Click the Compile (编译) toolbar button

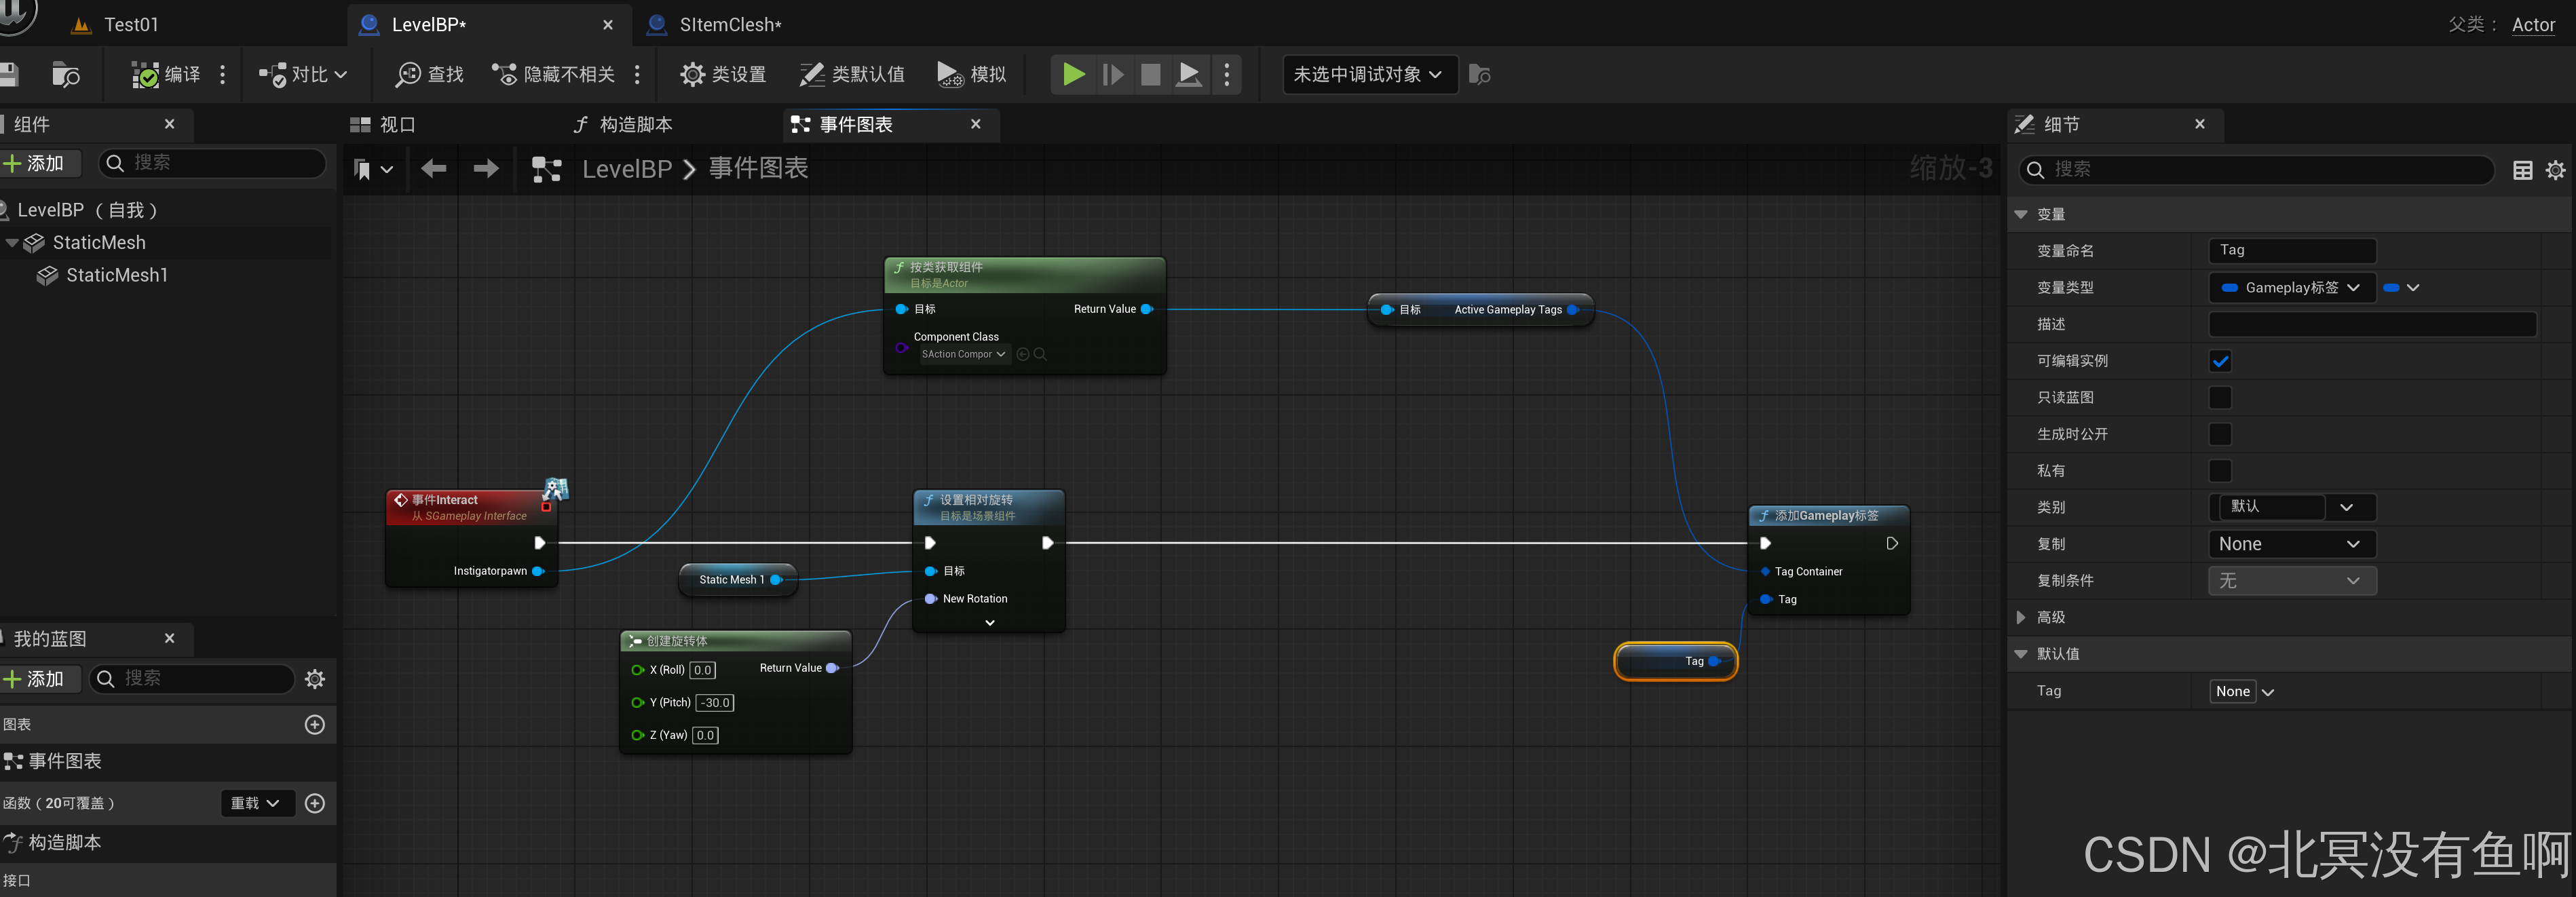167,74
